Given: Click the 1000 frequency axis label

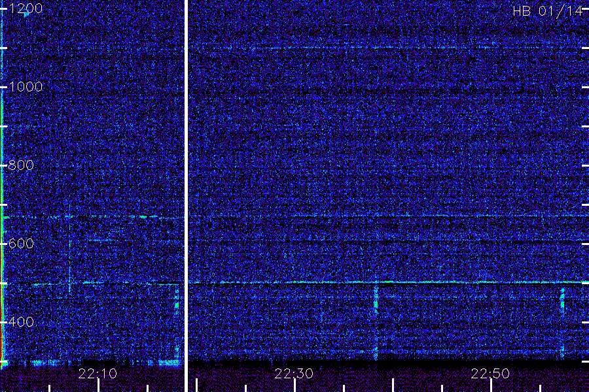Looking at the screenshot, I should pyautogui.click(x=25, y=87).
